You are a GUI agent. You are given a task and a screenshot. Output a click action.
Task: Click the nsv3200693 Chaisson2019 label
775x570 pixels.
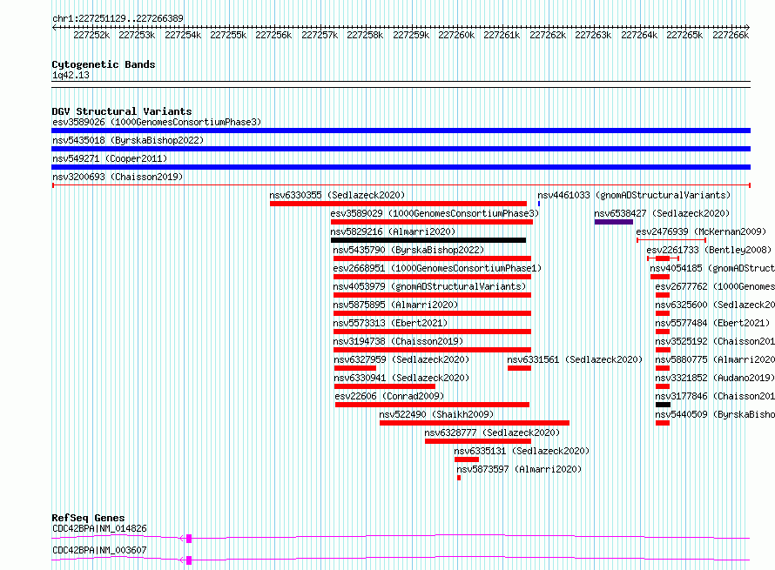(118, 177)
